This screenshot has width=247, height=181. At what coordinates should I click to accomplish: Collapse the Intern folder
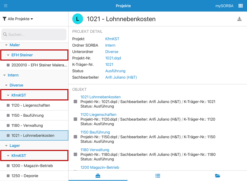pos(5,75)
